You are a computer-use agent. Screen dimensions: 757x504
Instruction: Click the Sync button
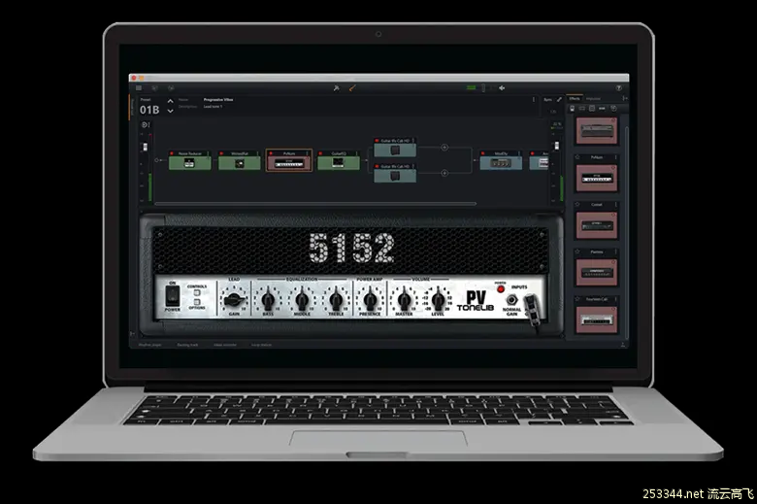point(548,100)
